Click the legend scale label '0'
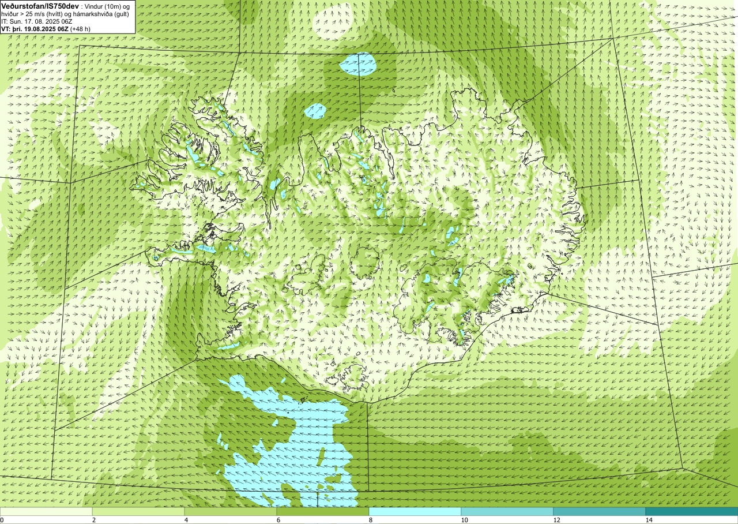This screenshot has height=524, width=738. click(x=2, y=520)
